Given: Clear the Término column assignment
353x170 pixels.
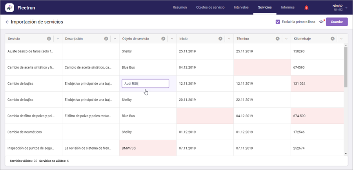Looking at the screenshot, I should coord(278,39).
